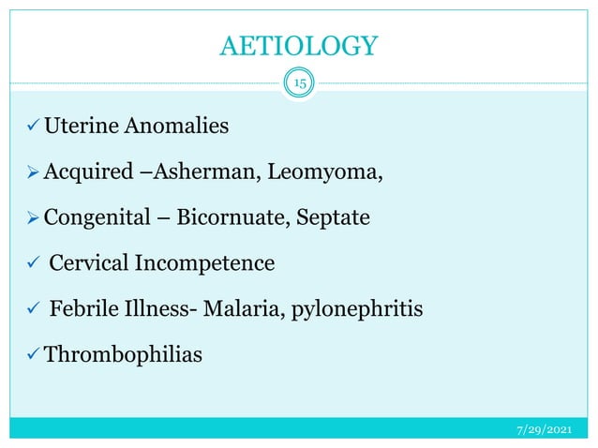Select the AETIOLOGY slide title
Screen dimensions: 598x448
[x=298, y=43]
